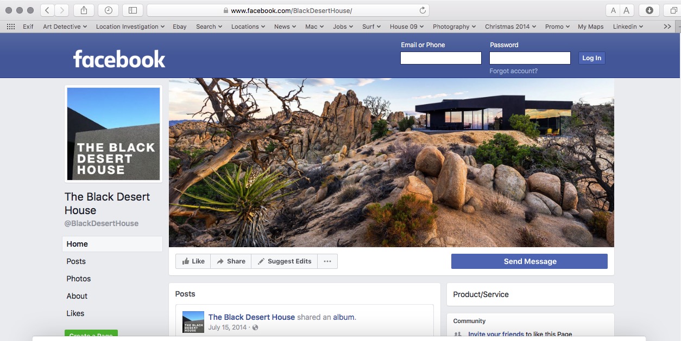Like the page with thumbs-up button
Viewport: 681px width, 341px height.
[x=193, y=261]
